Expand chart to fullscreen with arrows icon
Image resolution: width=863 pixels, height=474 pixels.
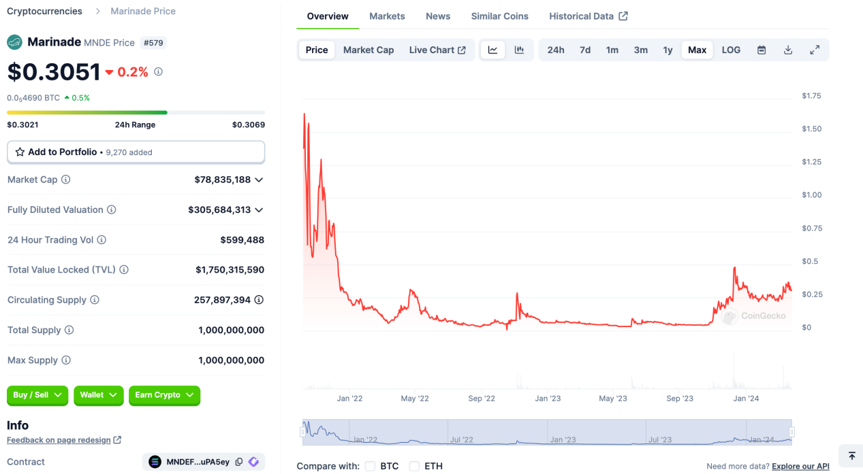814,49
